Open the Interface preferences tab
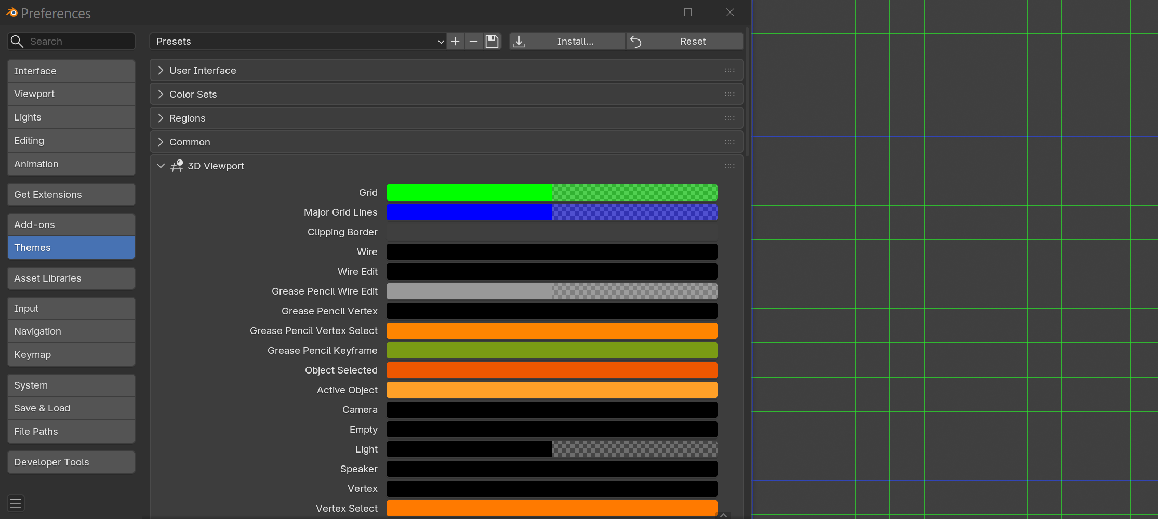The height and width of the screenshot is (519, 1158). click(x=71, y=71)
